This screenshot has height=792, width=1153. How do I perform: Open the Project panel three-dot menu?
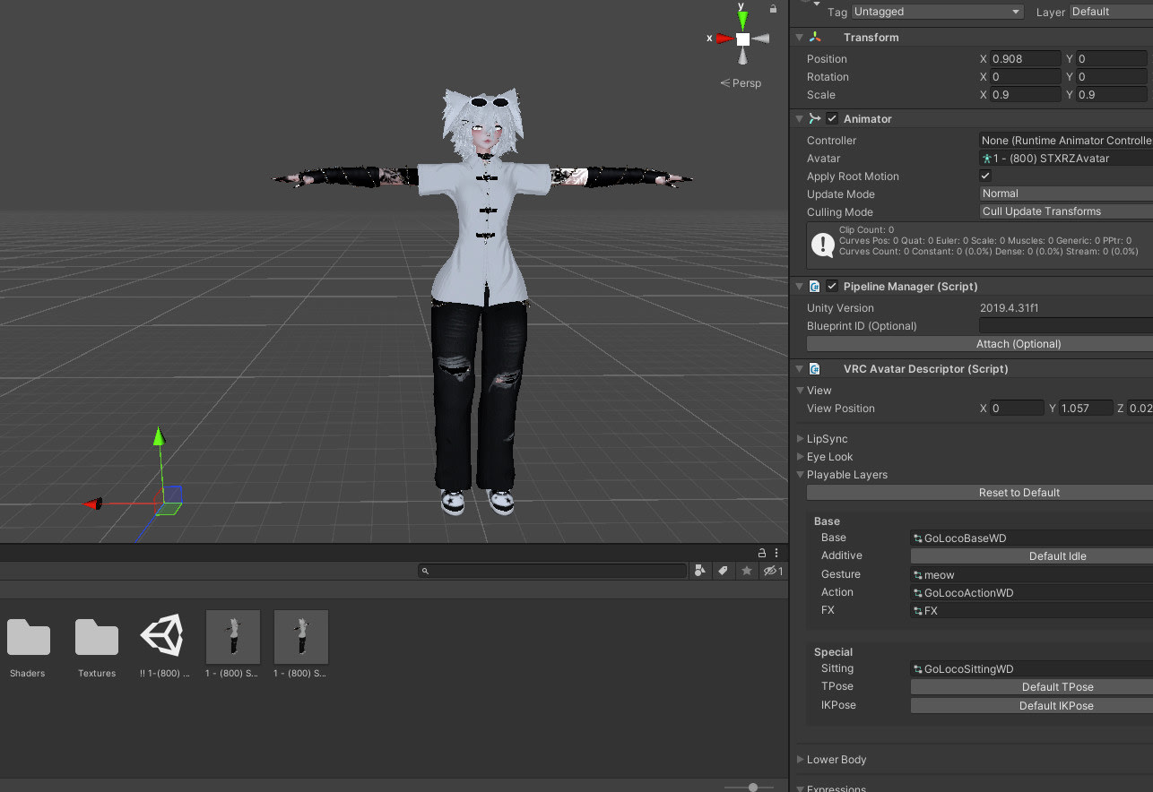[776, 553]
